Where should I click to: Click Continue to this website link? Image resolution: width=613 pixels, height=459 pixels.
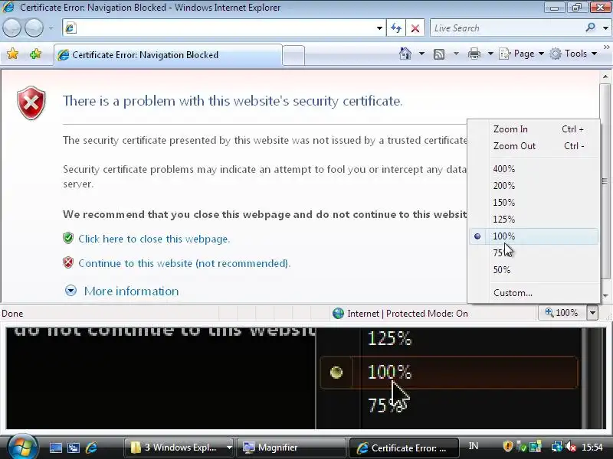coord(185,263)
